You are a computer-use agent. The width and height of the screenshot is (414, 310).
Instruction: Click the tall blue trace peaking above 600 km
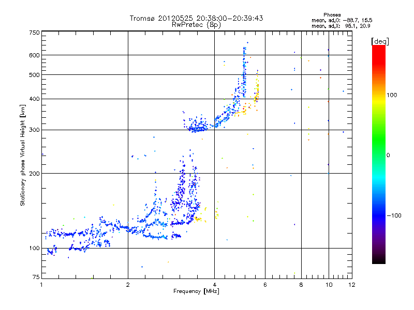point(244,71)
